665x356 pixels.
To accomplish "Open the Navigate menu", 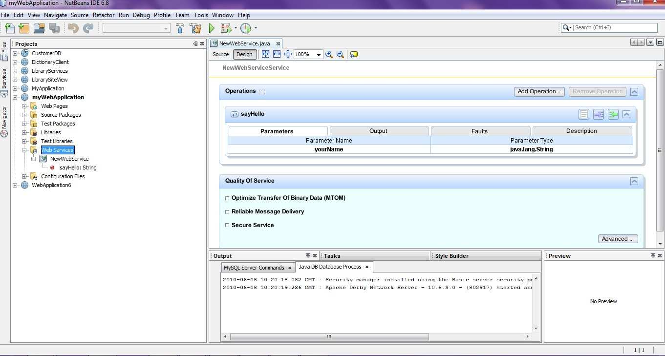I will pos(55,15).
